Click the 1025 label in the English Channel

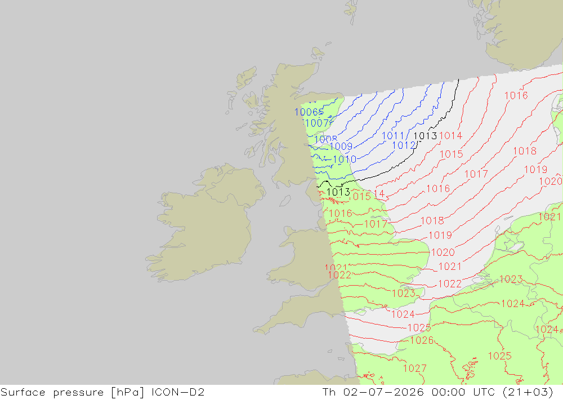pos(419,328)
